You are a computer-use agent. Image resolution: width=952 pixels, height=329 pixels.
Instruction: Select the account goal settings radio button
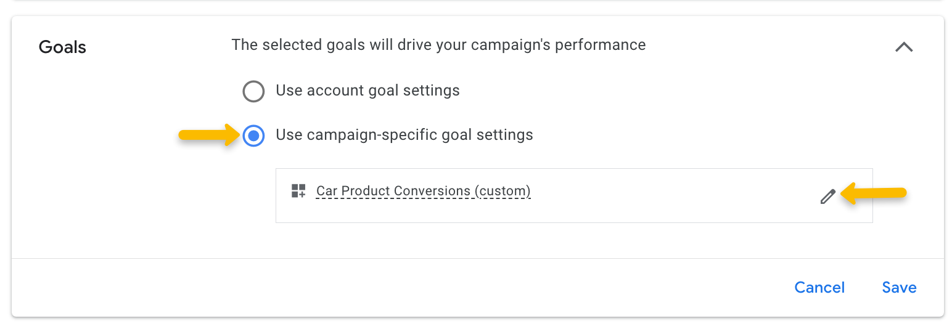(x=253, y=91)
